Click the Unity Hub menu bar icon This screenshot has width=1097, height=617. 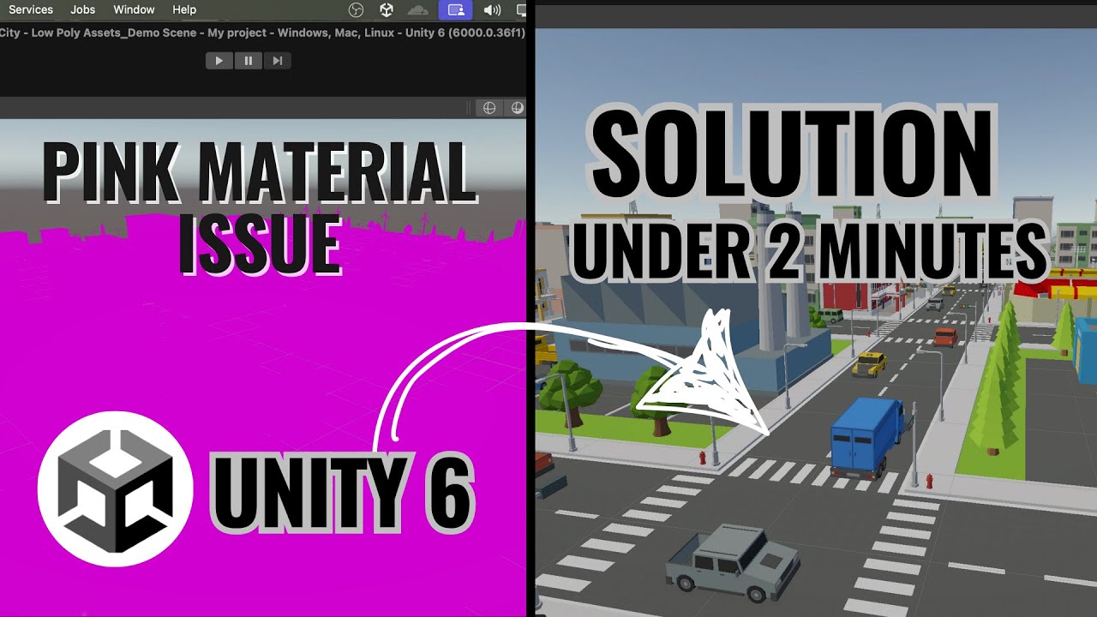(387, 9)
